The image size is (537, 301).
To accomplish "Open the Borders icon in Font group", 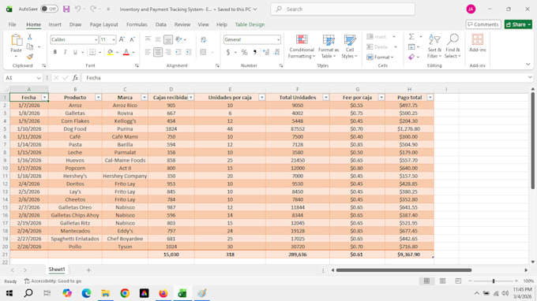I will [x=92, y=52].
